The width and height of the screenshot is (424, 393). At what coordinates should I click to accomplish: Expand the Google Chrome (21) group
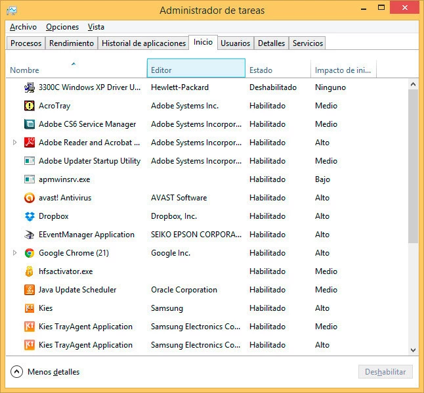coord(15,253)
